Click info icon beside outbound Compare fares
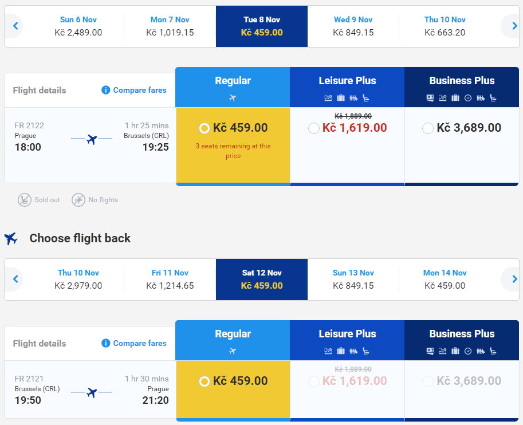The width and height of the screenshot is (523, 425). [x=106, y=90]
